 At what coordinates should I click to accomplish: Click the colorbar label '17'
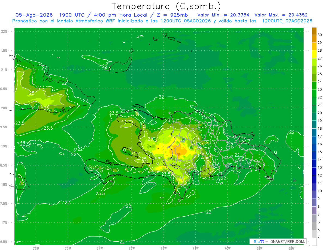click(x=320, y=136)
